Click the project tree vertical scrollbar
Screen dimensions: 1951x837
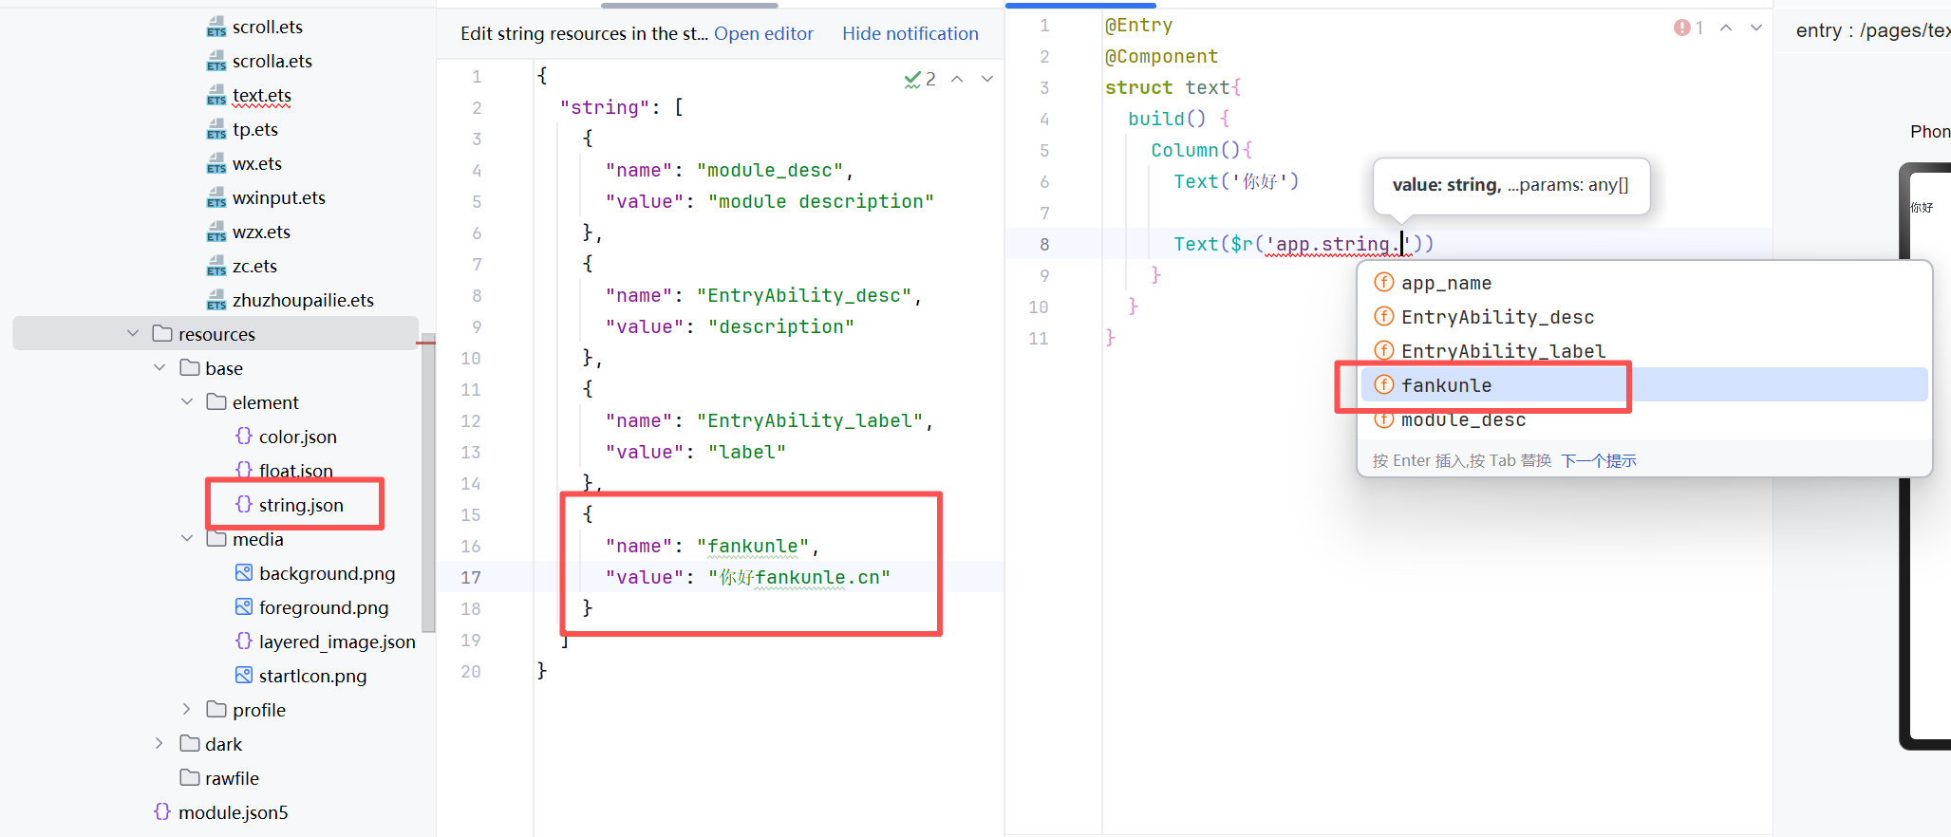428,484
